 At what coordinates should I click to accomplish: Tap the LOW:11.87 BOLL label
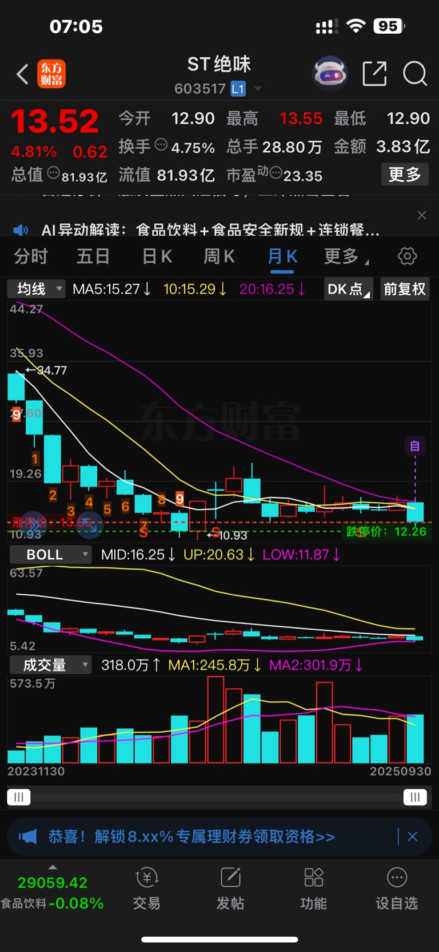[x=302, y=554]
